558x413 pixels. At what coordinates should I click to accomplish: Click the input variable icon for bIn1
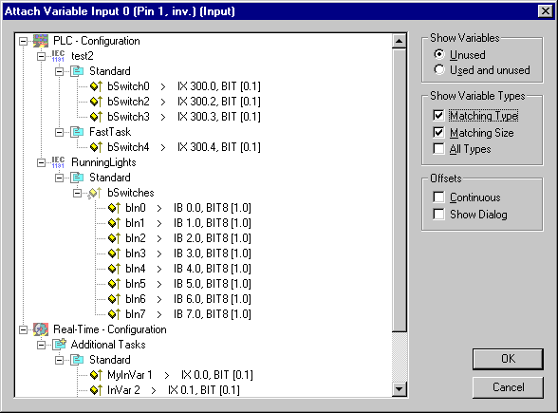(114, 223)
